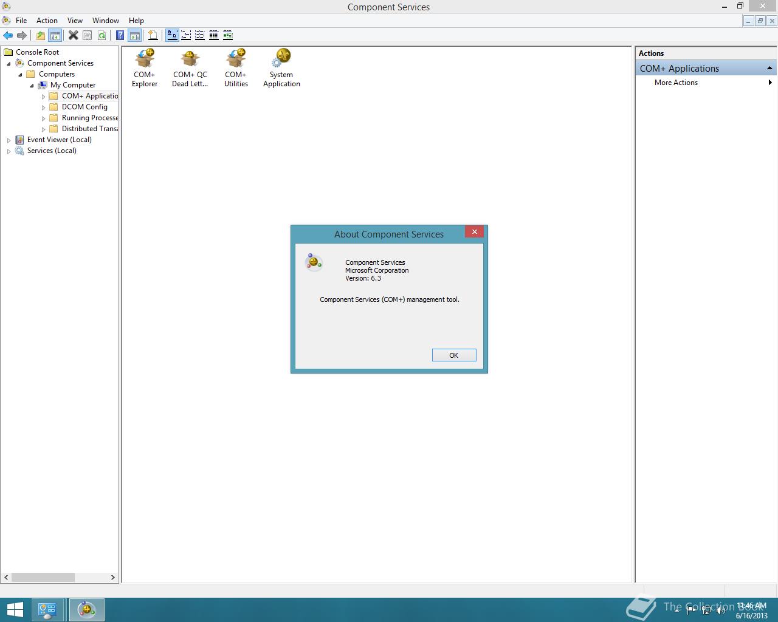This screenshot has width=778, height=622.
Task: Select the System Application icon
Action: (281, 69)
